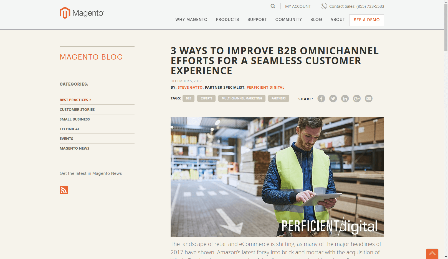Image resolution: width=448 pixels, height=259 pixels.
Task: Share the article on LinkedIn
Action: point(345,99)
